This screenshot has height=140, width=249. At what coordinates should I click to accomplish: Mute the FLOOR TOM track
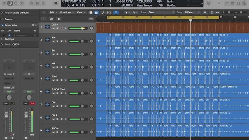53,93
